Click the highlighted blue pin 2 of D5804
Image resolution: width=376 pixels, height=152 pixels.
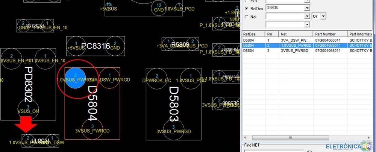[76, 78]
